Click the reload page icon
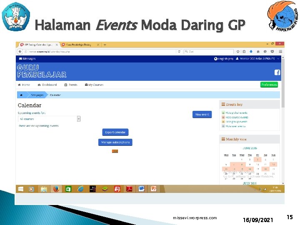The height and width of the screenshot is (225, 300). point(179,52)
